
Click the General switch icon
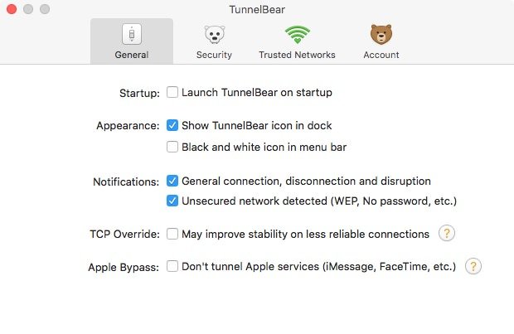(133, 34)
